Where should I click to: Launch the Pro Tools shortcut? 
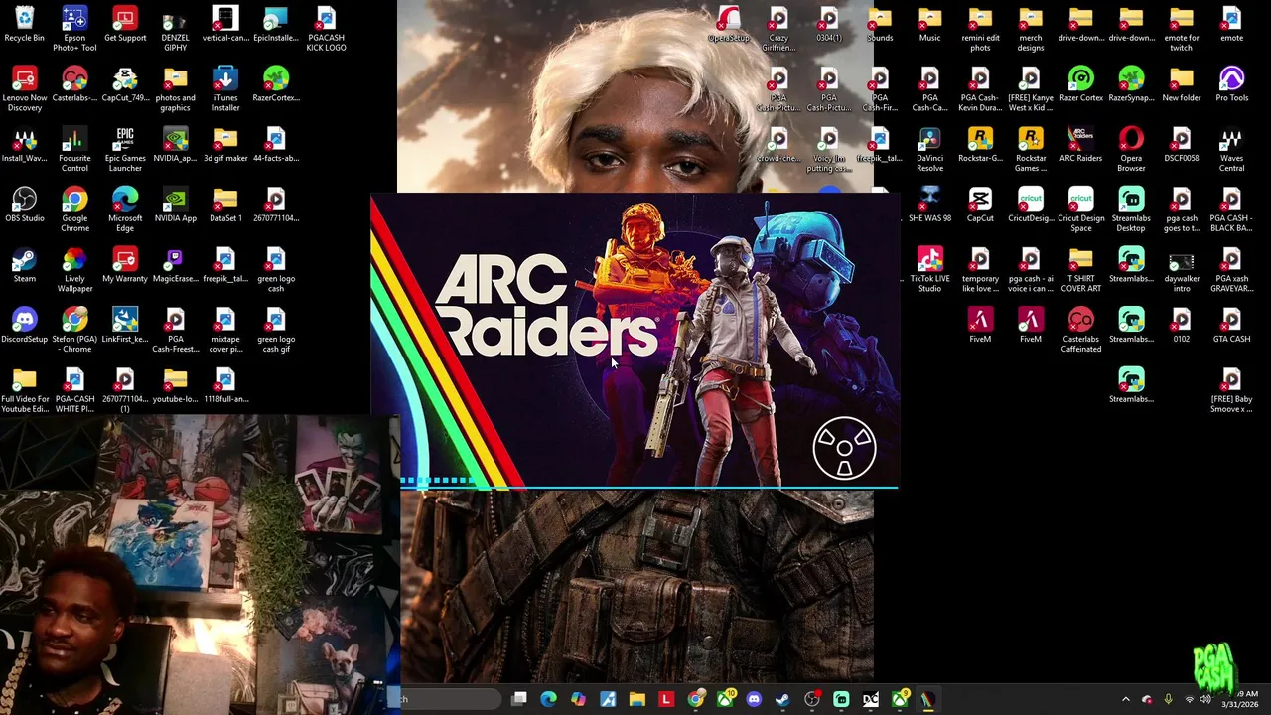pos(1231,84)
